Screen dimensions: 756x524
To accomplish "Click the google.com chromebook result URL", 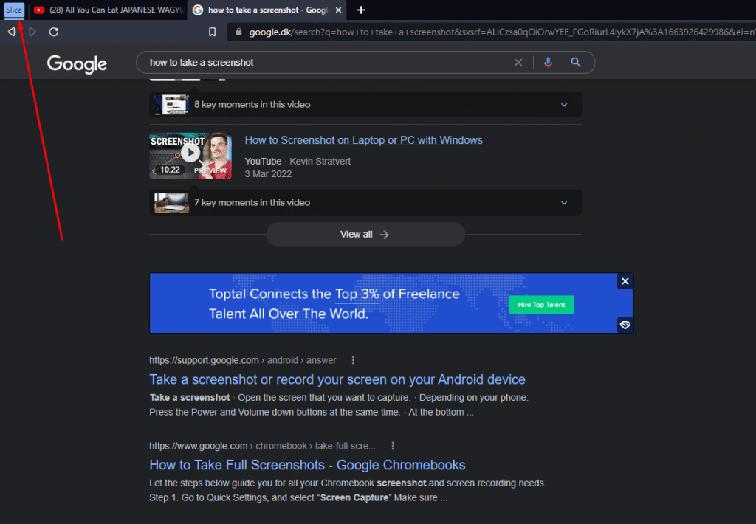I will click(x=262, y=446).
